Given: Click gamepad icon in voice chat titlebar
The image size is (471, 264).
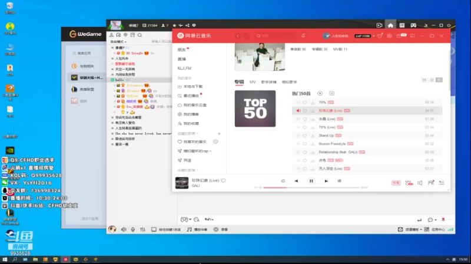Looking at the screenshot, I should pos(413,25).
